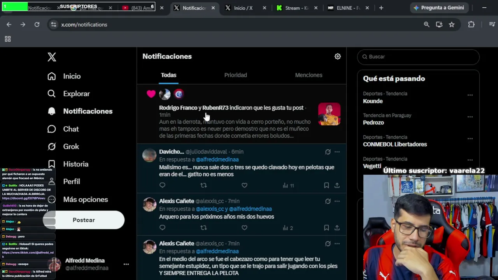Bookmark Davicho's tweet

(326, 185)
